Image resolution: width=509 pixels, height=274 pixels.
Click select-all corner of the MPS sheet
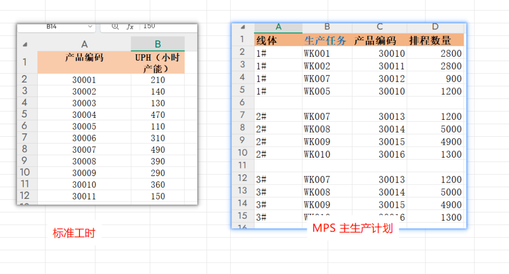[x=243, y=27]
